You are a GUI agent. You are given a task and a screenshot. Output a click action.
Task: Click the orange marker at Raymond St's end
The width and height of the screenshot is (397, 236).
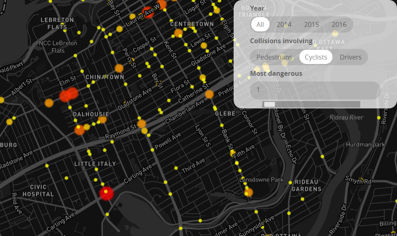point(142,124)
